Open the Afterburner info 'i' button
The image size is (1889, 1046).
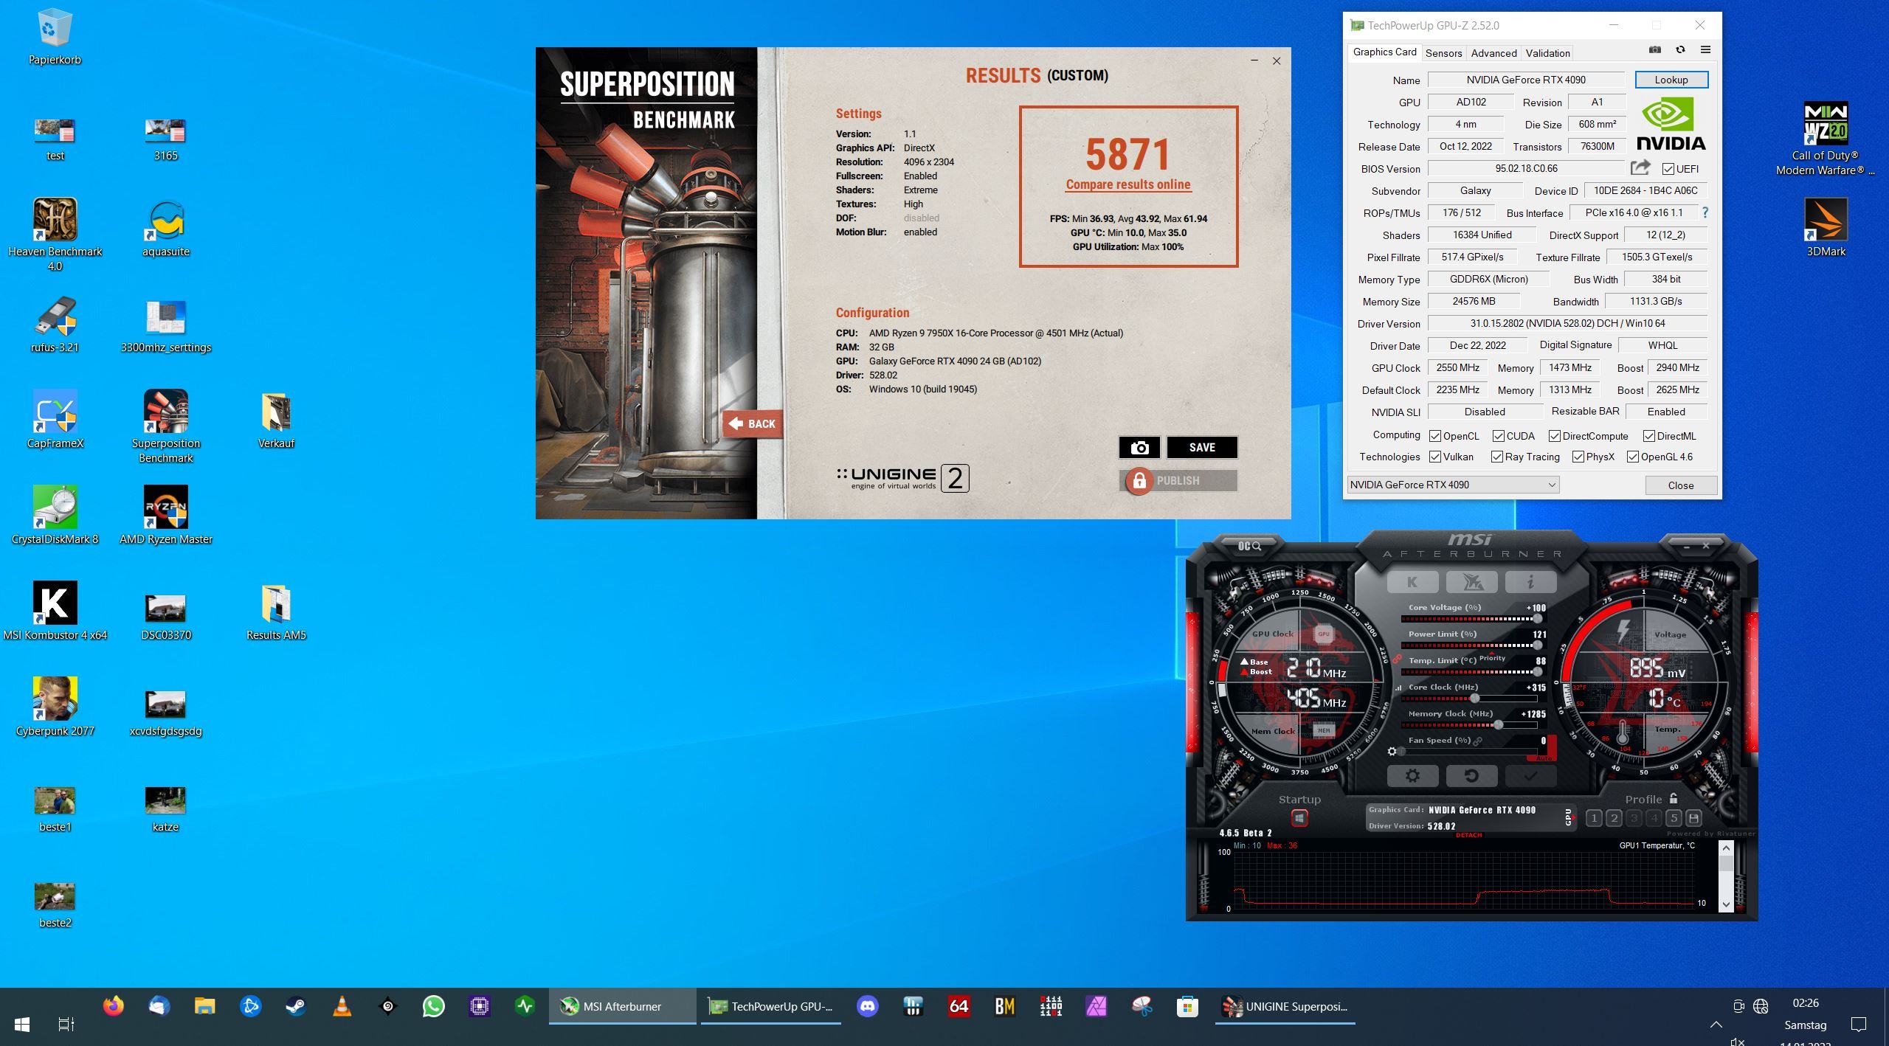tap(1530, 582)
